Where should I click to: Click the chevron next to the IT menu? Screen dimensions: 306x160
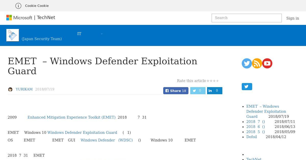(102, 34)
